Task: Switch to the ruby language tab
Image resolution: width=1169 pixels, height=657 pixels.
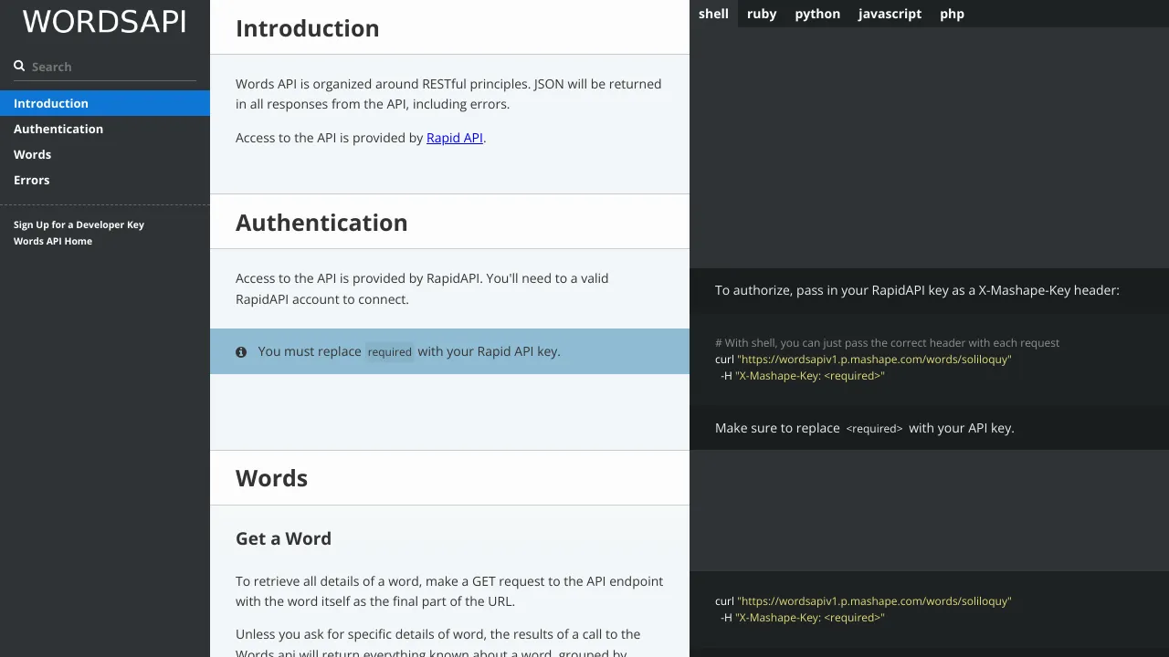Action: tap(762, 14)
